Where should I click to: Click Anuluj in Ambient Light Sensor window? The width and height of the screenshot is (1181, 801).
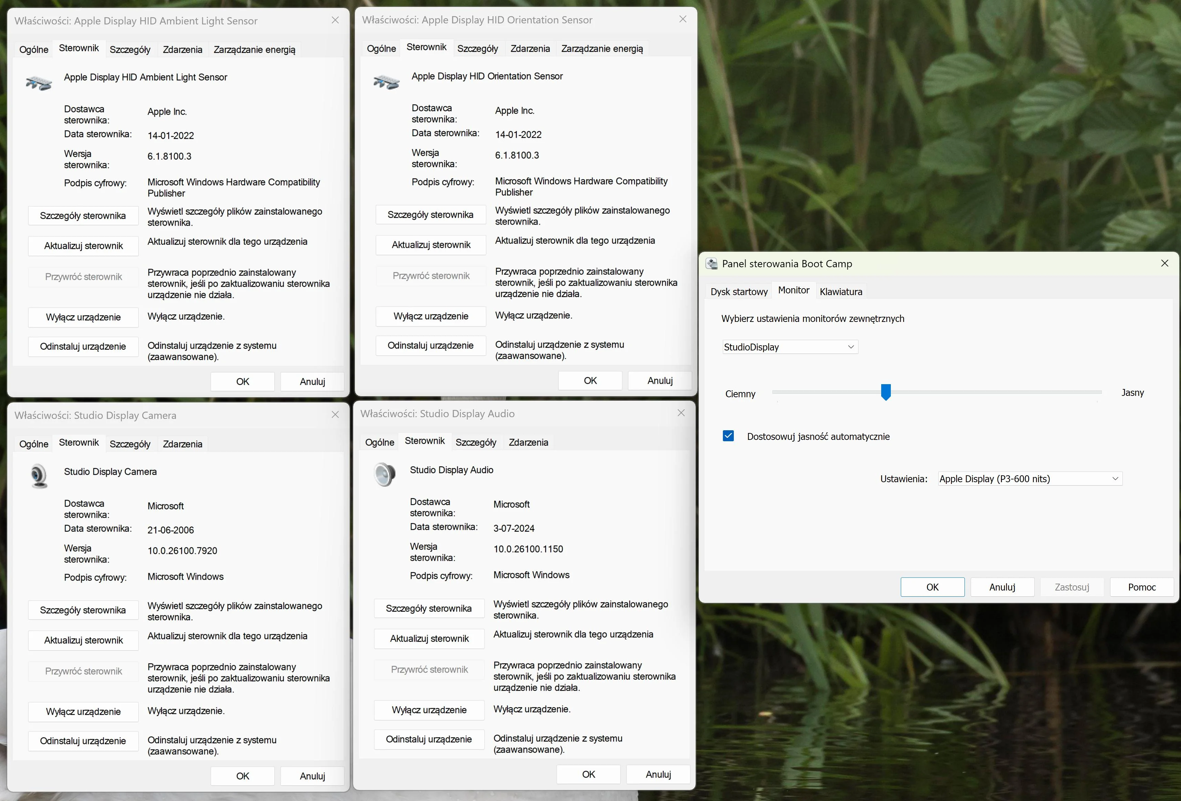[312, 381]
